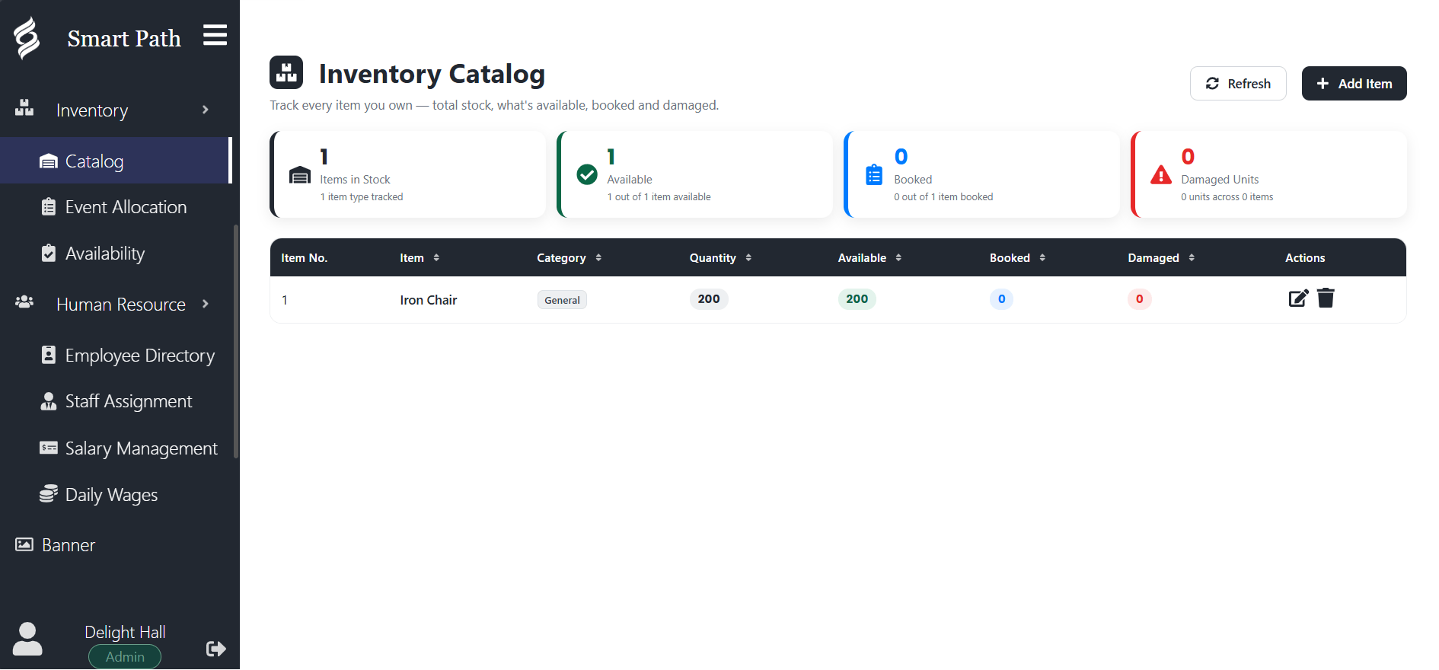Expand the Human Resource chevron
Screen dimensions: 1439x670
tap(205, 304)
